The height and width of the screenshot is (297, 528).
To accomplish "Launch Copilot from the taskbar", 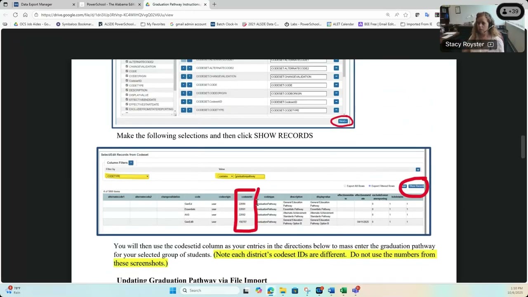I will [258, 290].
